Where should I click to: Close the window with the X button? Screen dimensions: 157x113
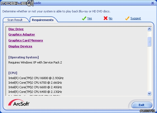pyautogui.click(x=153, y=3)
